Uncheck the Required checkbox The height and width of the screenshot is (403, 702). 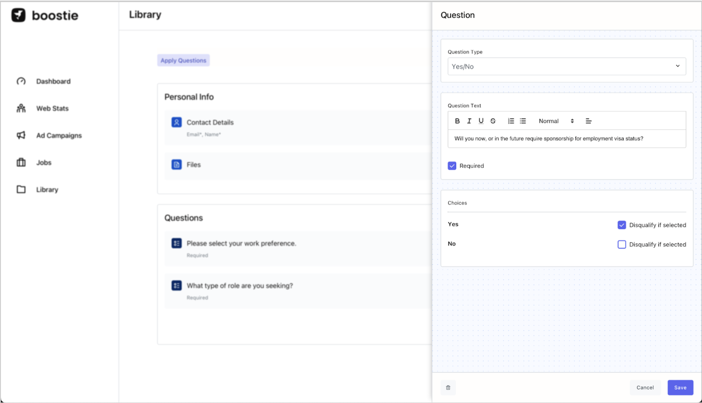tap(452, 166)
